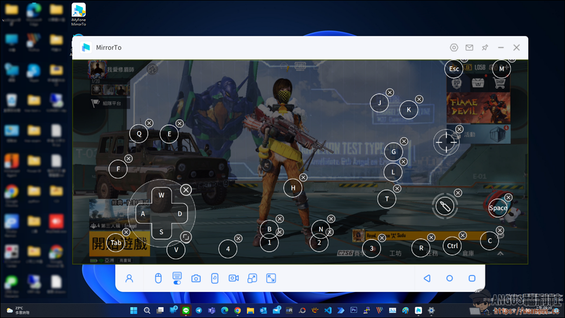
Task: Open MirrorTo settings target icon in title bar
Action: pos(454,47)
